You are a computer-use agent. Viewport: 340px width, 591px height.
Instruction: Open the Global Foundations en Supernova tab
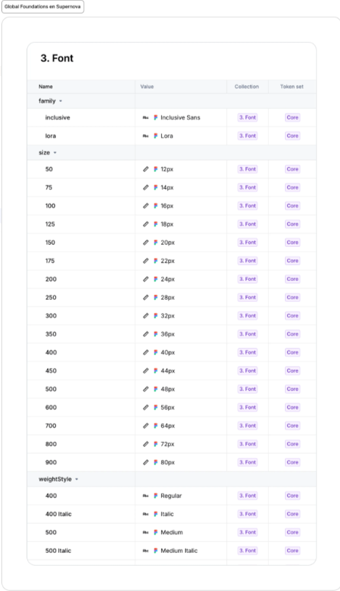tap(43, 7)
